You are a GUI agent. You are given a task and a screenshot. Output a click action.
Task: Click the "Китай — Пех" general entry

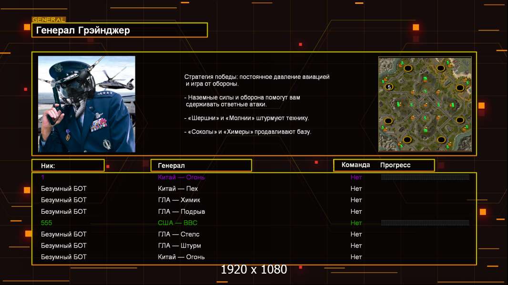178,189
